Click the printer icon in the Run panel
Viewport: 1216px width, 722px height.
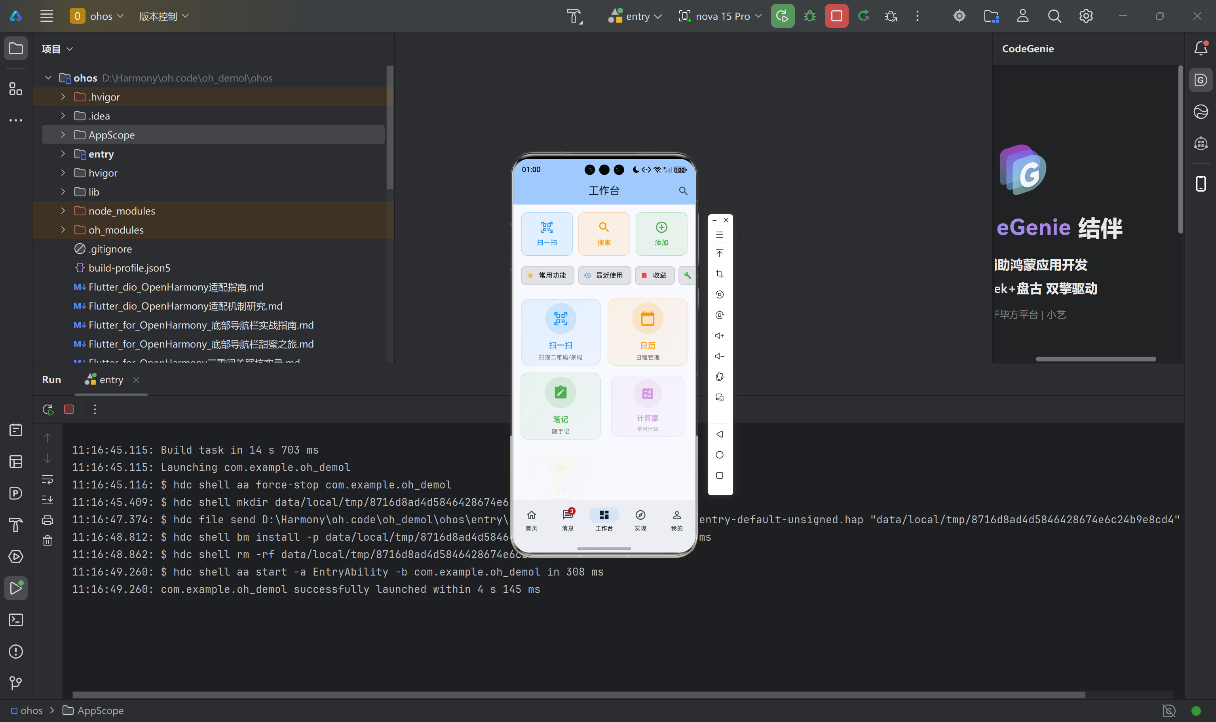(47, 520)
